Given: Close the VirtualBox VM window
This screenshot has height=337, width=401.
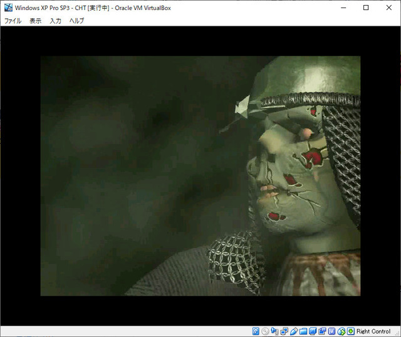Looking at the screenshot, I should [x=388, y=8].
